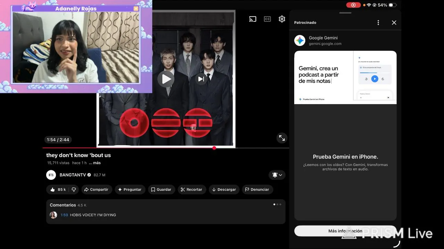
Task: Download video with Descargar button
Action: pos(224,190)
